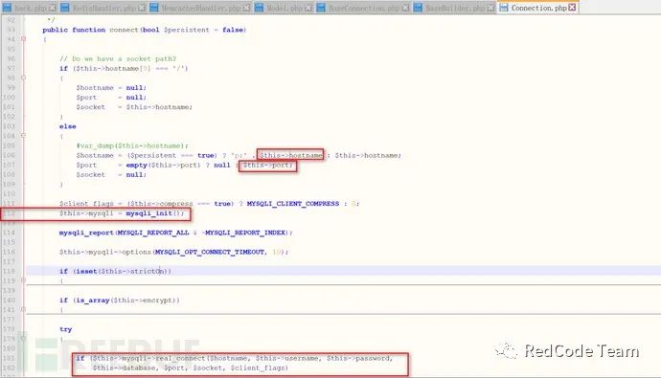The width and height of the screenshot is (661, 378).
Task: Click 'mysqli_report' call on line 114
Action: pos(86,233)
